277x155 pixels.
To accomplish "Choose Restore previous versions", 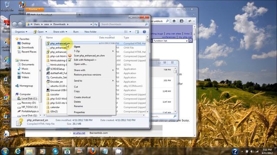I will (87, 74).
